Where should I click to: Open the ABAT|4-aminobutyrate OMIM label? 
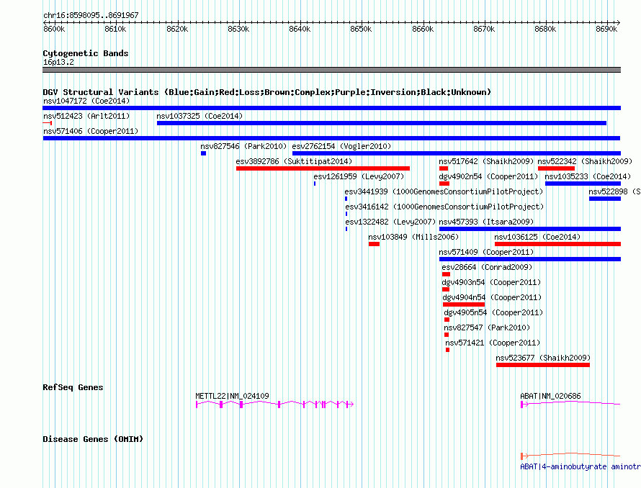pyautogui.click(x=581, y=466)
